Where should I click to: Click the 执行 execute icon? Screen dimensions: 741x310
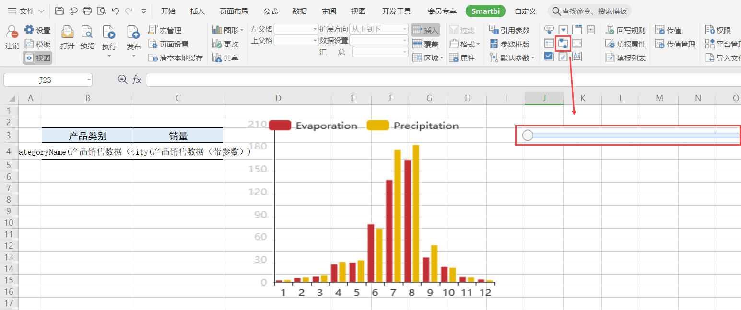[109, 33]
